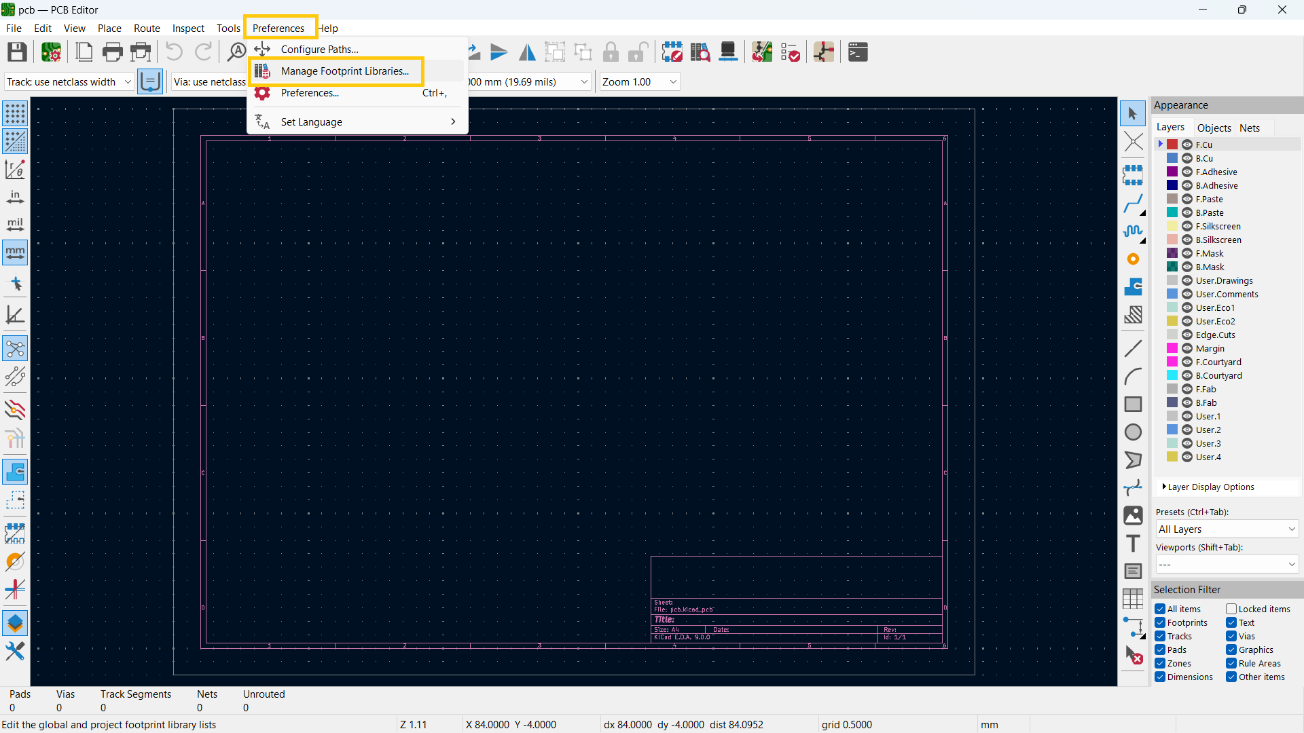Viewport: 1304px width, 733px height.
Task: Switch units to inches icon
Action: [x=15, y=197]
